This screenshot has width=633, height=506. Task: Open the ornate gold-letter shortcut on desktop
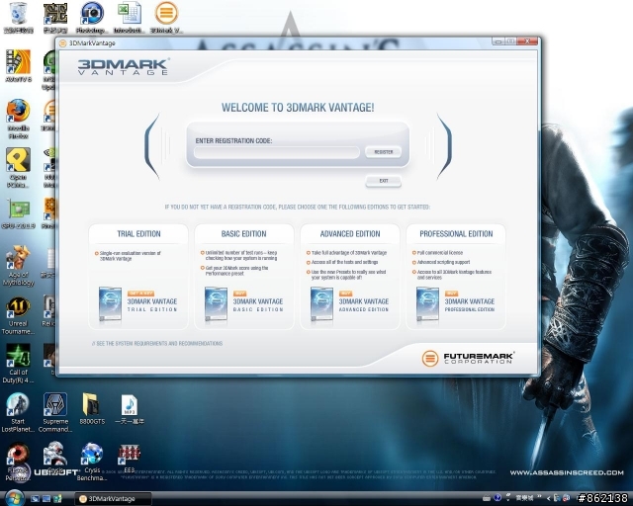point(55,13)
